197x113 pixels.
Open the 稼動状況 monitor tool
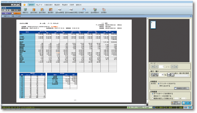25,11
